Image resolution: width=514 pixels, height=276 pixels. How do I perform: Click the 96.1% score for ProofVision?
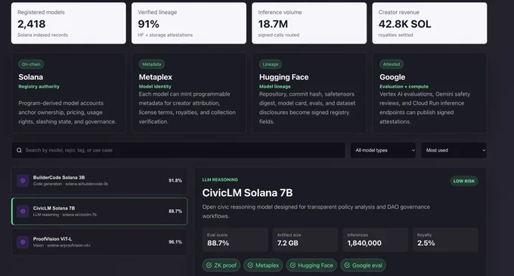(x=175, y=242)
